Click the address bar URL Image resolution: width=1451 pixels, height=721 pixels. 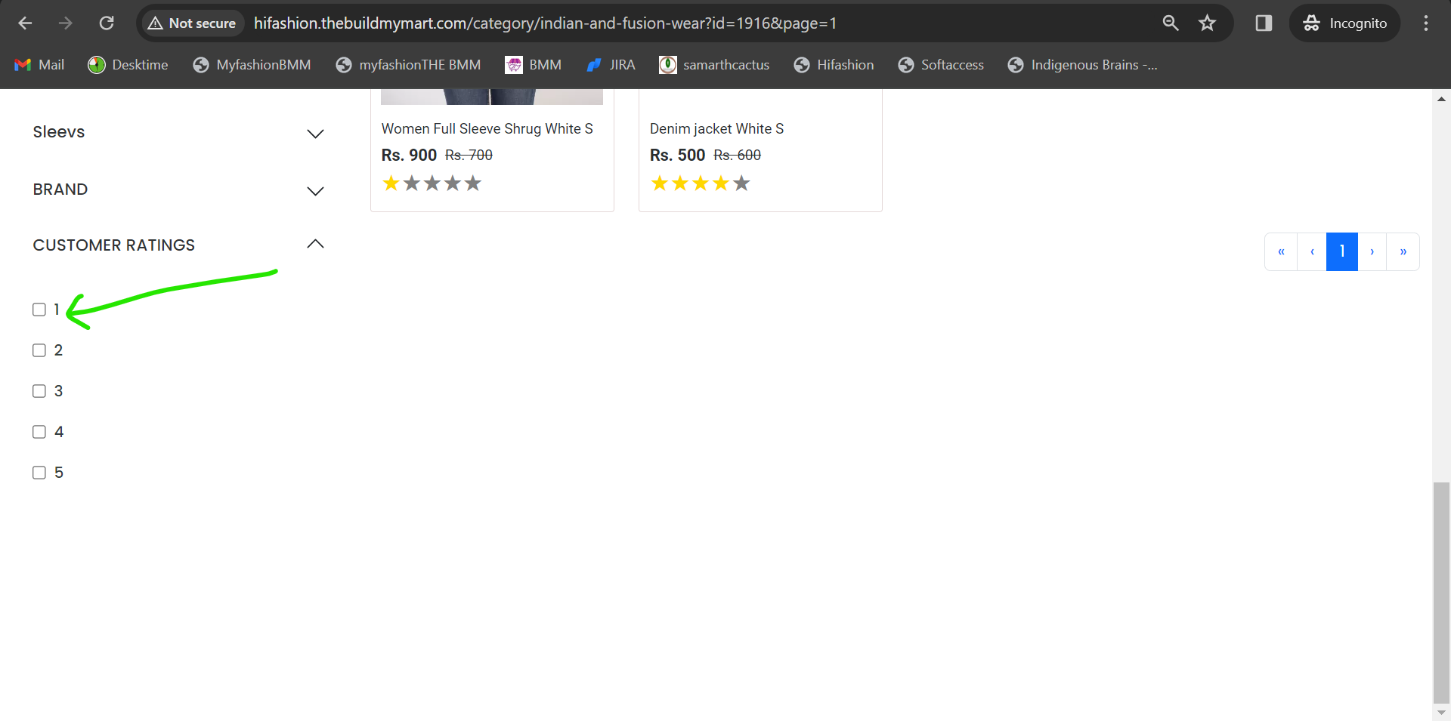click(x=545, y=23)
